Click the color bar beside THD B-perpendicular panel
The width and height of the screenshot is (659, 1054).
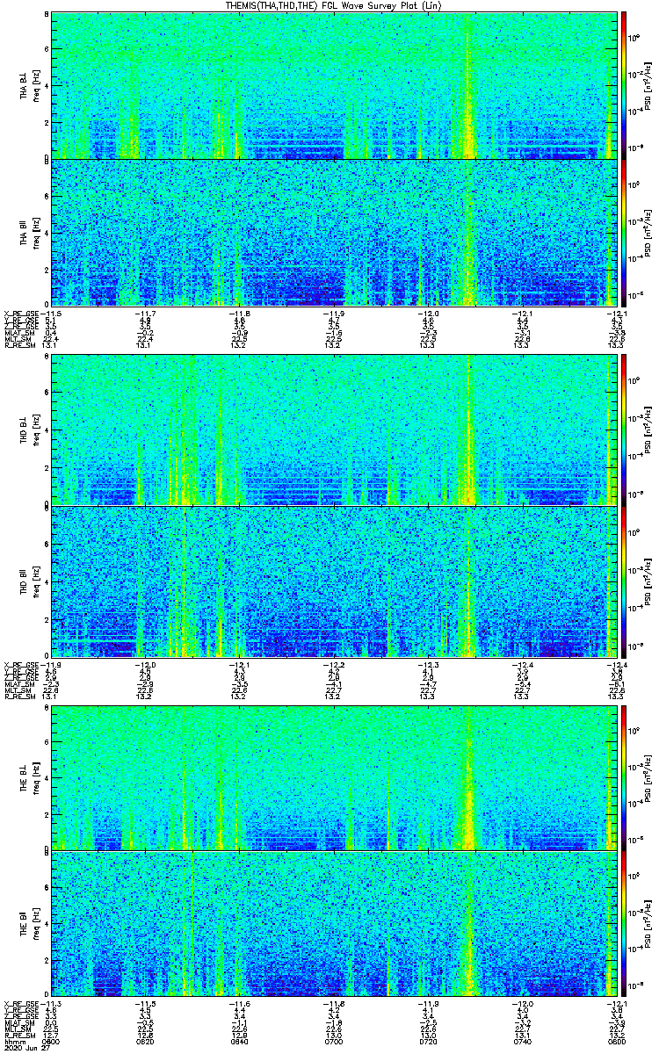[x=624, y=430]
